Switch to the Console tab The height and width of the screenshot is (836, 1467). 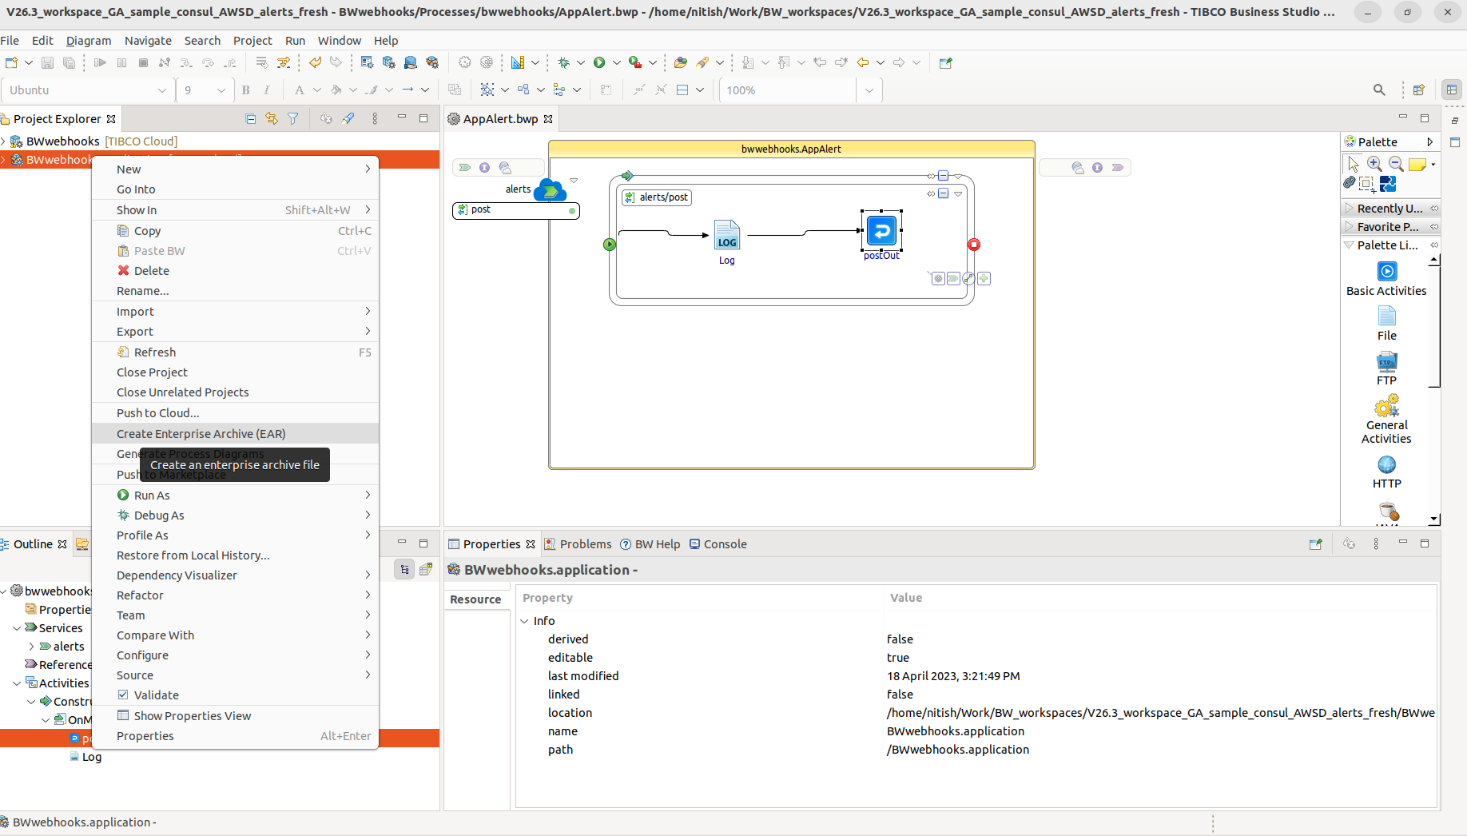(x=718, y=544)
